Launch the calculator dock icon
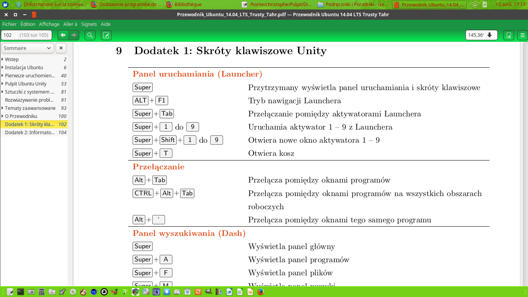528x297 pixels. 42,292
